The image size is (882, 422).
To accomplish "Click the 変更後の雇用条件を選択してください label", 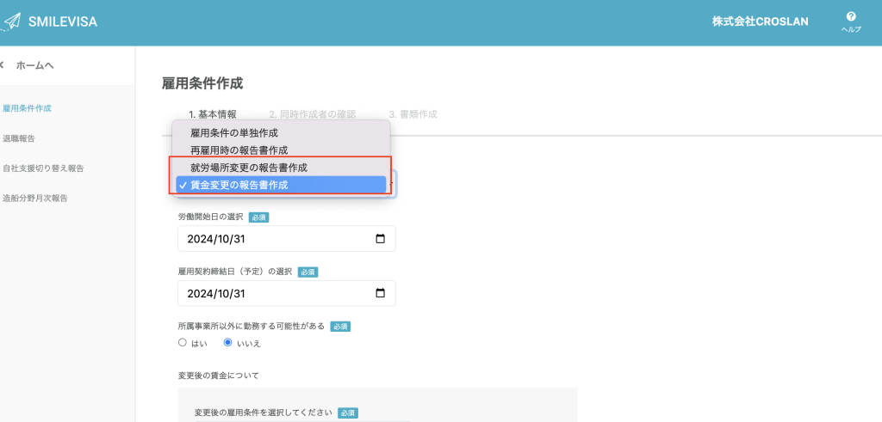I will tap(264, 413).
